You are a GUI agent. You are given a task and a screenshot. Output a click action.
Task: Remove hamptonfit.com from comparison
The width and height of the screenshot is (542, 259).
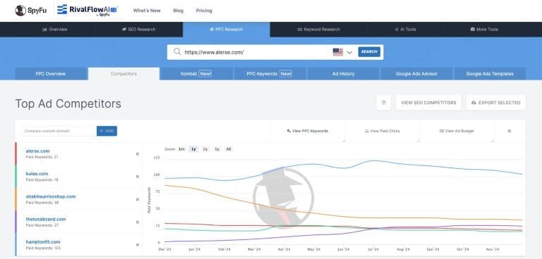click(137, 245)
